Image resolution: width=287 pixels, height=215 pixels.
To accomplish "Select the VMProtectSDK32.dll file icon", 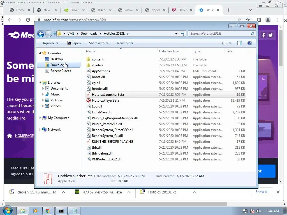I will (89, 159).
